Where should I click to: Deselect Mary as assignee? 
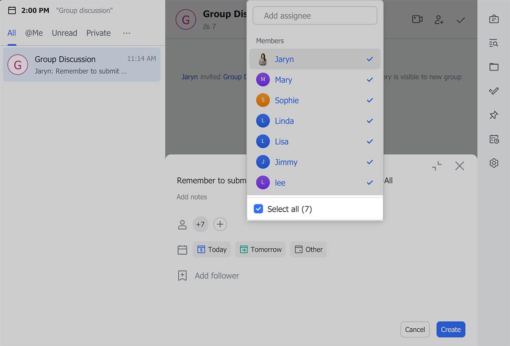pos(315,79)
